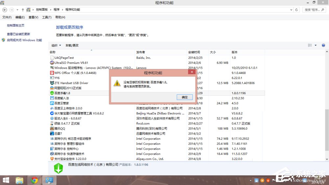Screen dimensions: 329x185
Task: Open the 文件(F) menu
Action: (x=7, y=17)
